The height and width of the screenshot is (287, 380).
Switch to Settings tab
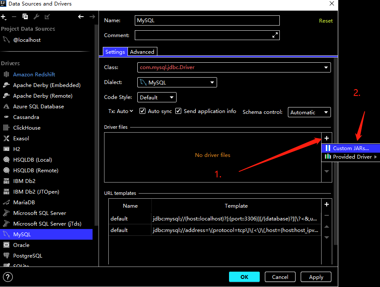pyautogui.click(x=115, y=52)
